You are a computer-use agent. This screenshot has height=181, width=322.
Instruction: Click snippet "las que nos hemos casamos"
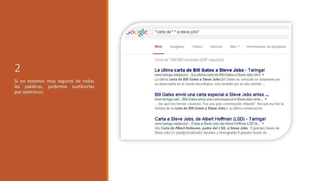tap(219, 106)
